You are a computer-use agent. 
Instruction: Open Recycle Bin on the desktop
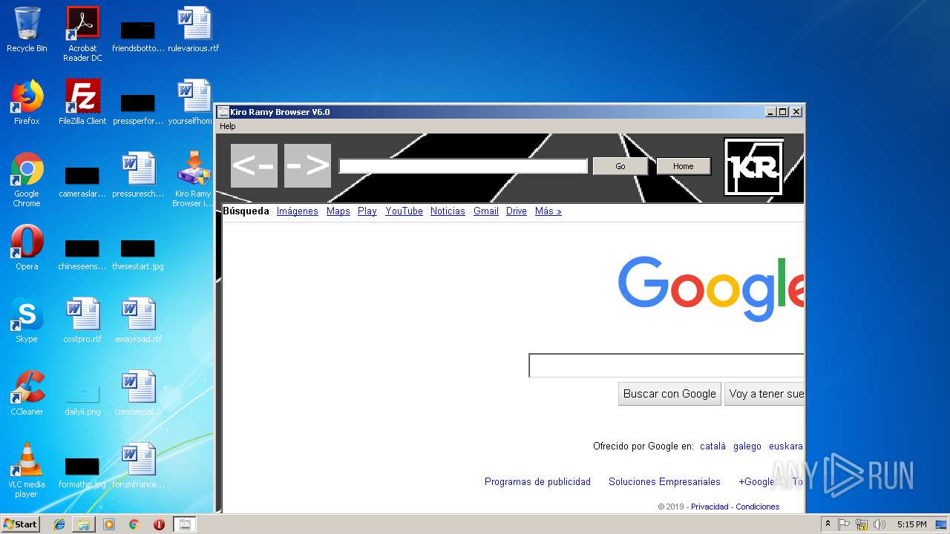27,30
